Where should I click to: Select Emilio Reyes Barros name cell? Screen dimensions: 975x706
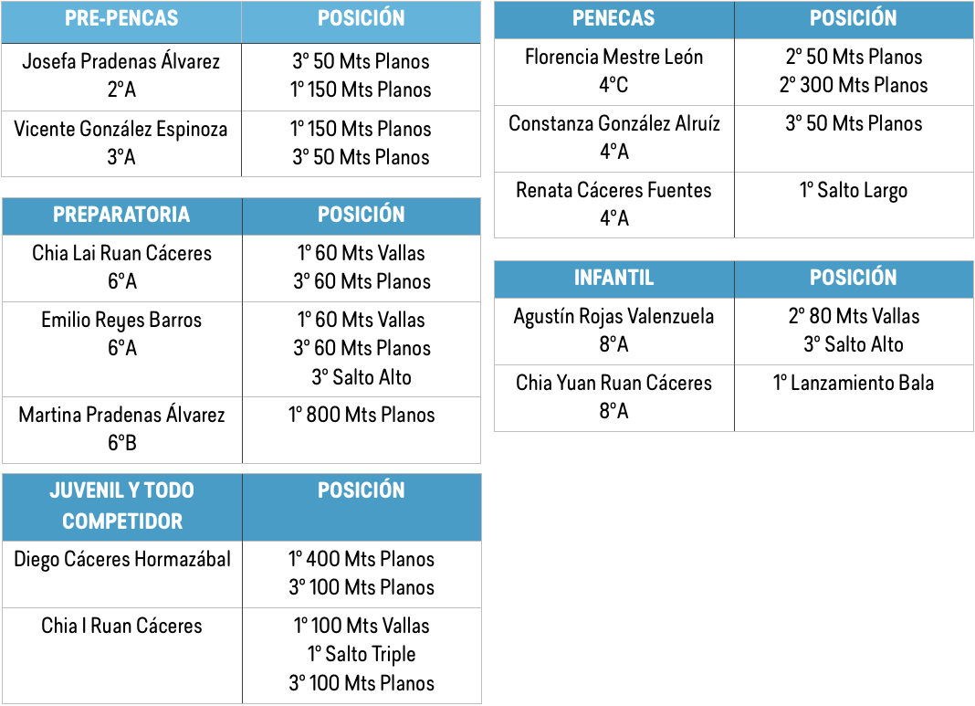pos(122,350)
